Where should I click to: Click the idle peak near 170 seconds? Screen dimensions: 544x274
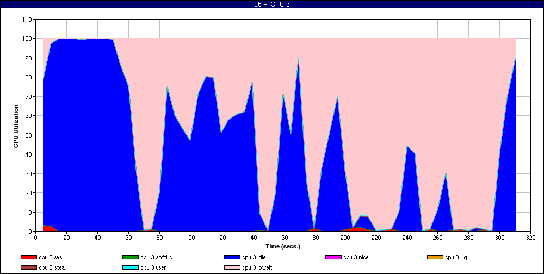tap(298, 60)
